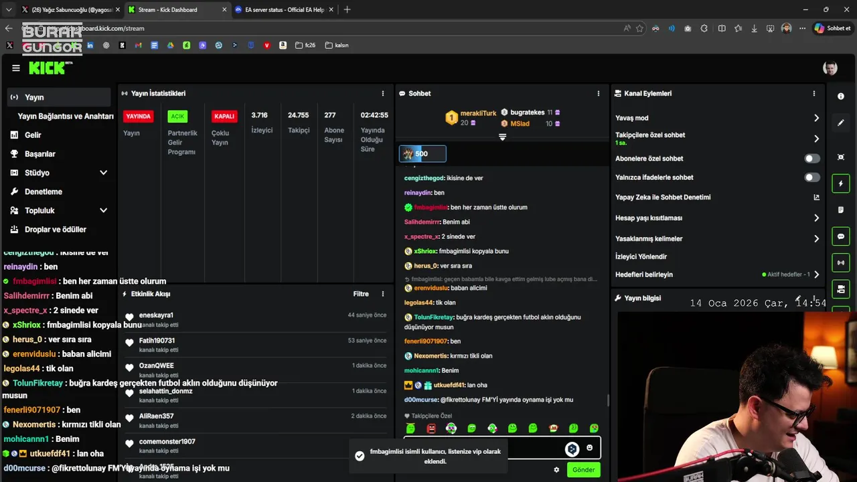Click the lightning bolt icon in right rail
Viewport: 857px width, 482px height.
pyautogui.click(x=841, y=183)
